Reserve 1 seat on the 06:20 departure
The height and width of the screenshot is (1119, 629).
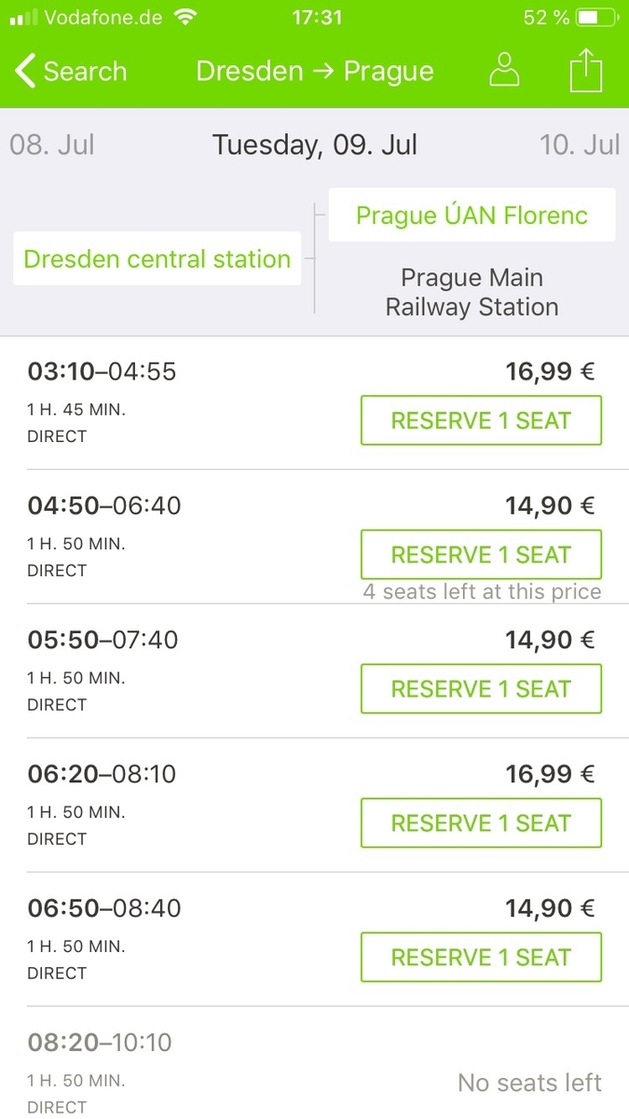click(481, 823)
